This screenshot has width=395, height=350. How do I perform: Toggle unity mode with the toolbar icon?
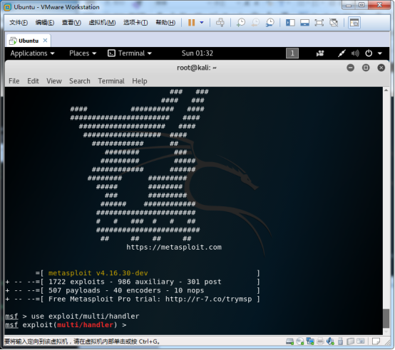(x=334, y=23)
